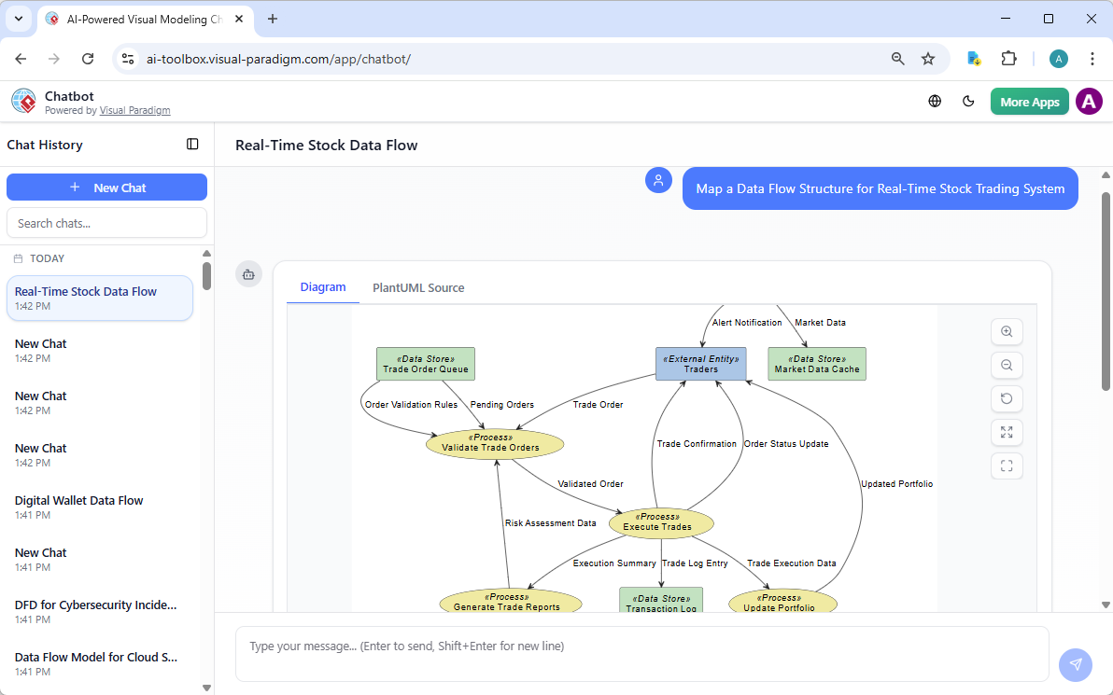Open the browser tab search chevron

click(18, 19)
